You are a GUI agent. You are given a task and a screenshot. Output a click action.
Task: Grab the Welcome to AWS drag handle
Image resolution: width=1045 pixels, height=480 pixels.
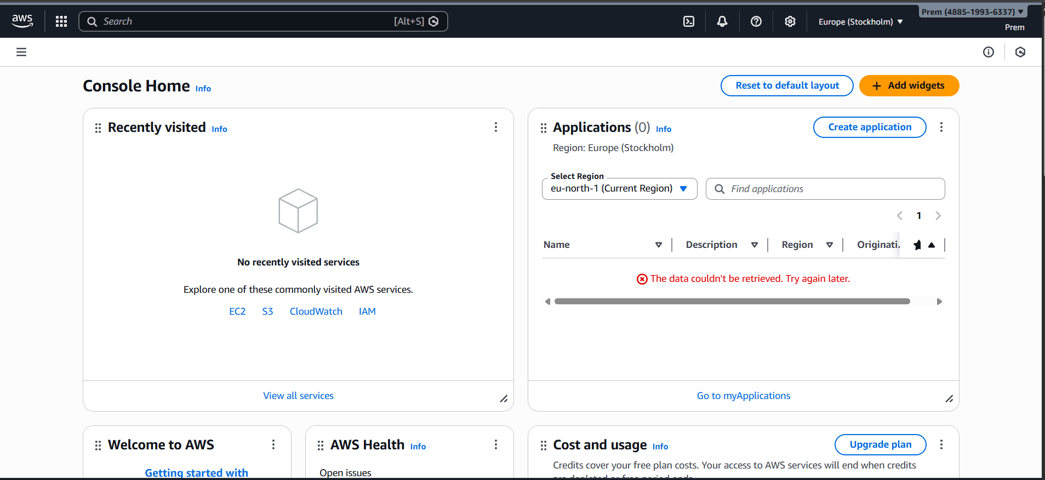coord(98,446)
